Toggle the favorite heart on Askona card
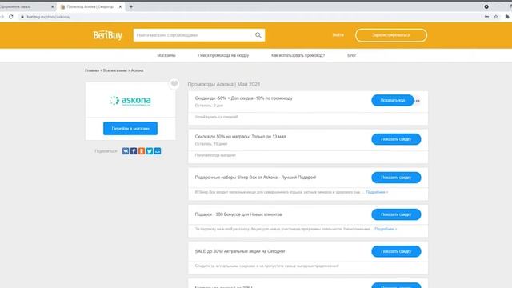The image size is (512, 288). click(174, 84)
